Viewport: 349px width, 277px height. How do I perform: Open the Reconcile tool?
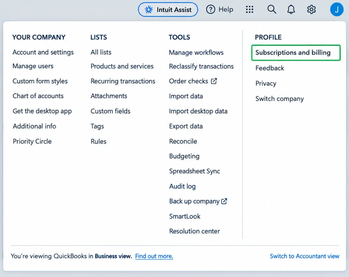point(183,141)
